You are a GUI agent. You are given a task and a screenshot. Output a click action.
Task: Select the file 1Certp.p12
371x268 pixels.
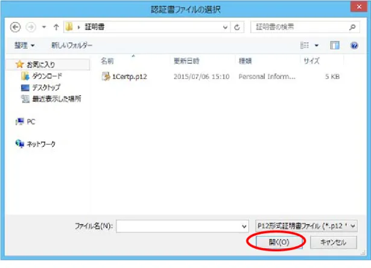pyautogui.click(x=130, y=76)
